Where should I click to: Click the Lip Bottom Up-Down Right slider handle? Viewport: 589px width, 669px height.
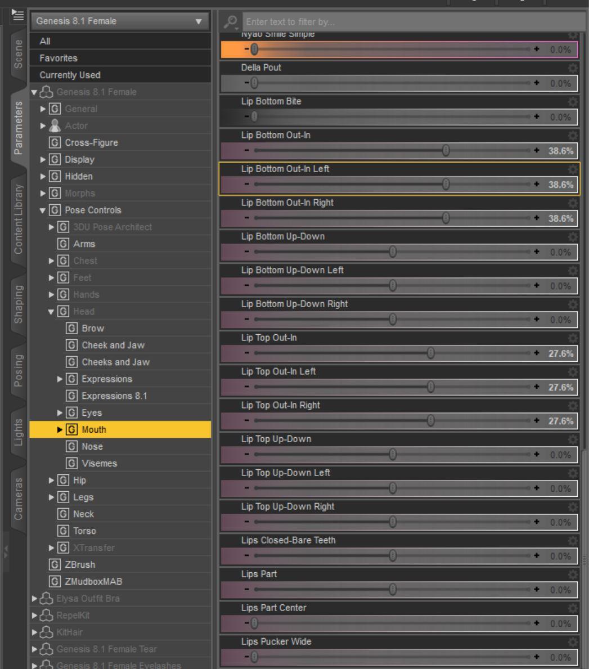pyautogui.click(x=392, y=319)
